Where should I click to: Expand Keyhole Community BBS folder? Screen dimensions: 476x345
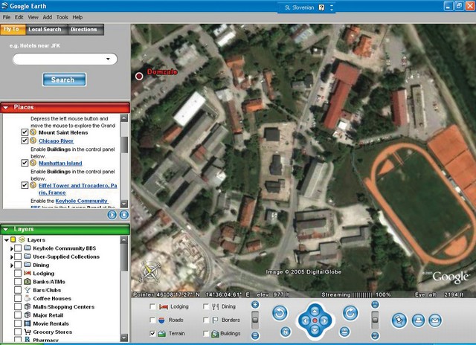pyautogui.click(x=12, y=248)
